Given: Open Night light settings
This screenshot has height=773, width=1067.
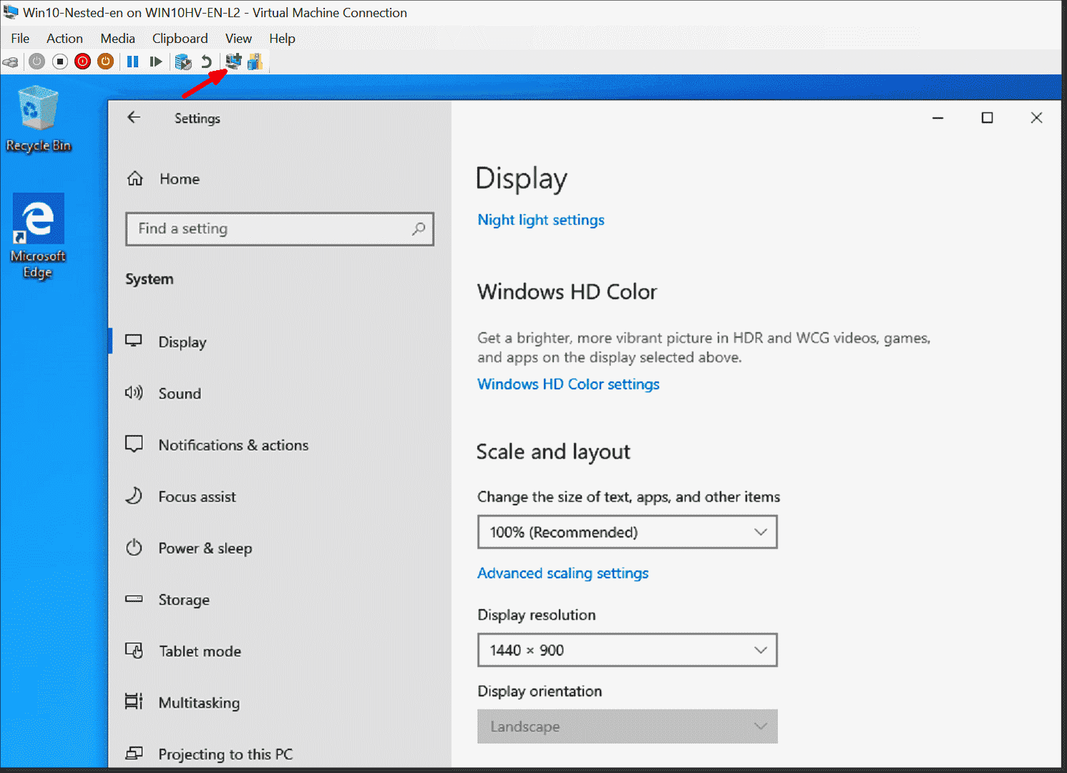Looking at the screenshot, I should [x=540, y=220].
